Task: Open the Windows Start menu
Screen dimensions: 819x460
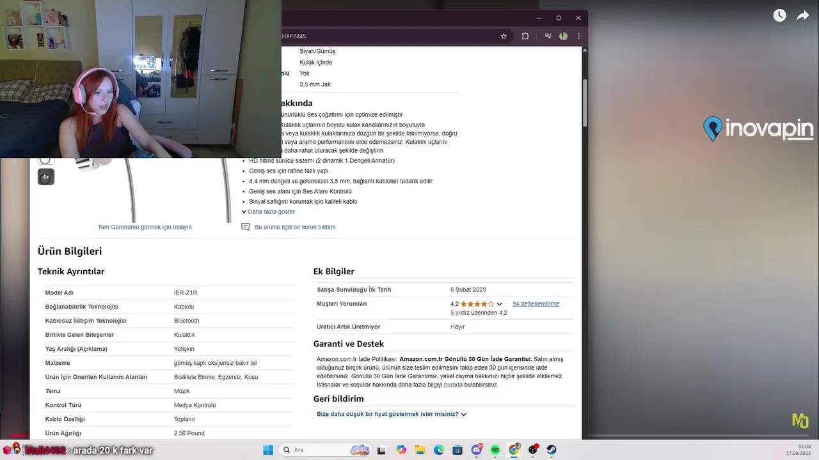Action: click(268, 450)
